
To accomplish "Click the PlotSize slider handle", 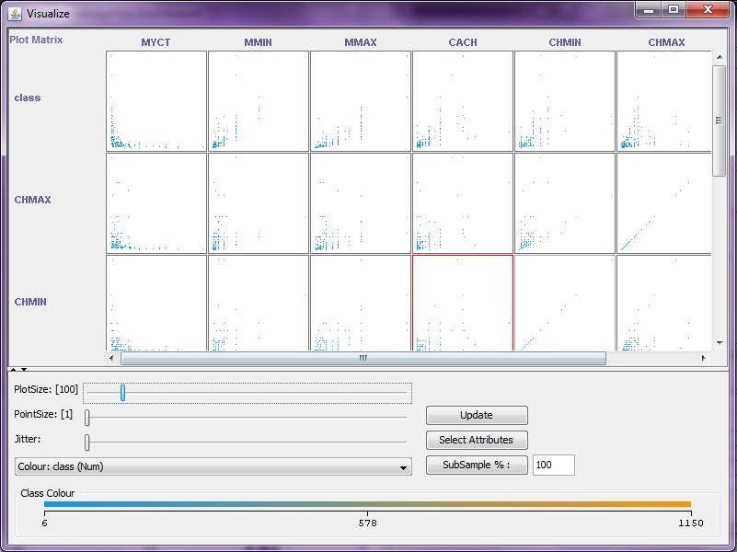I will (x=122, y=393).
